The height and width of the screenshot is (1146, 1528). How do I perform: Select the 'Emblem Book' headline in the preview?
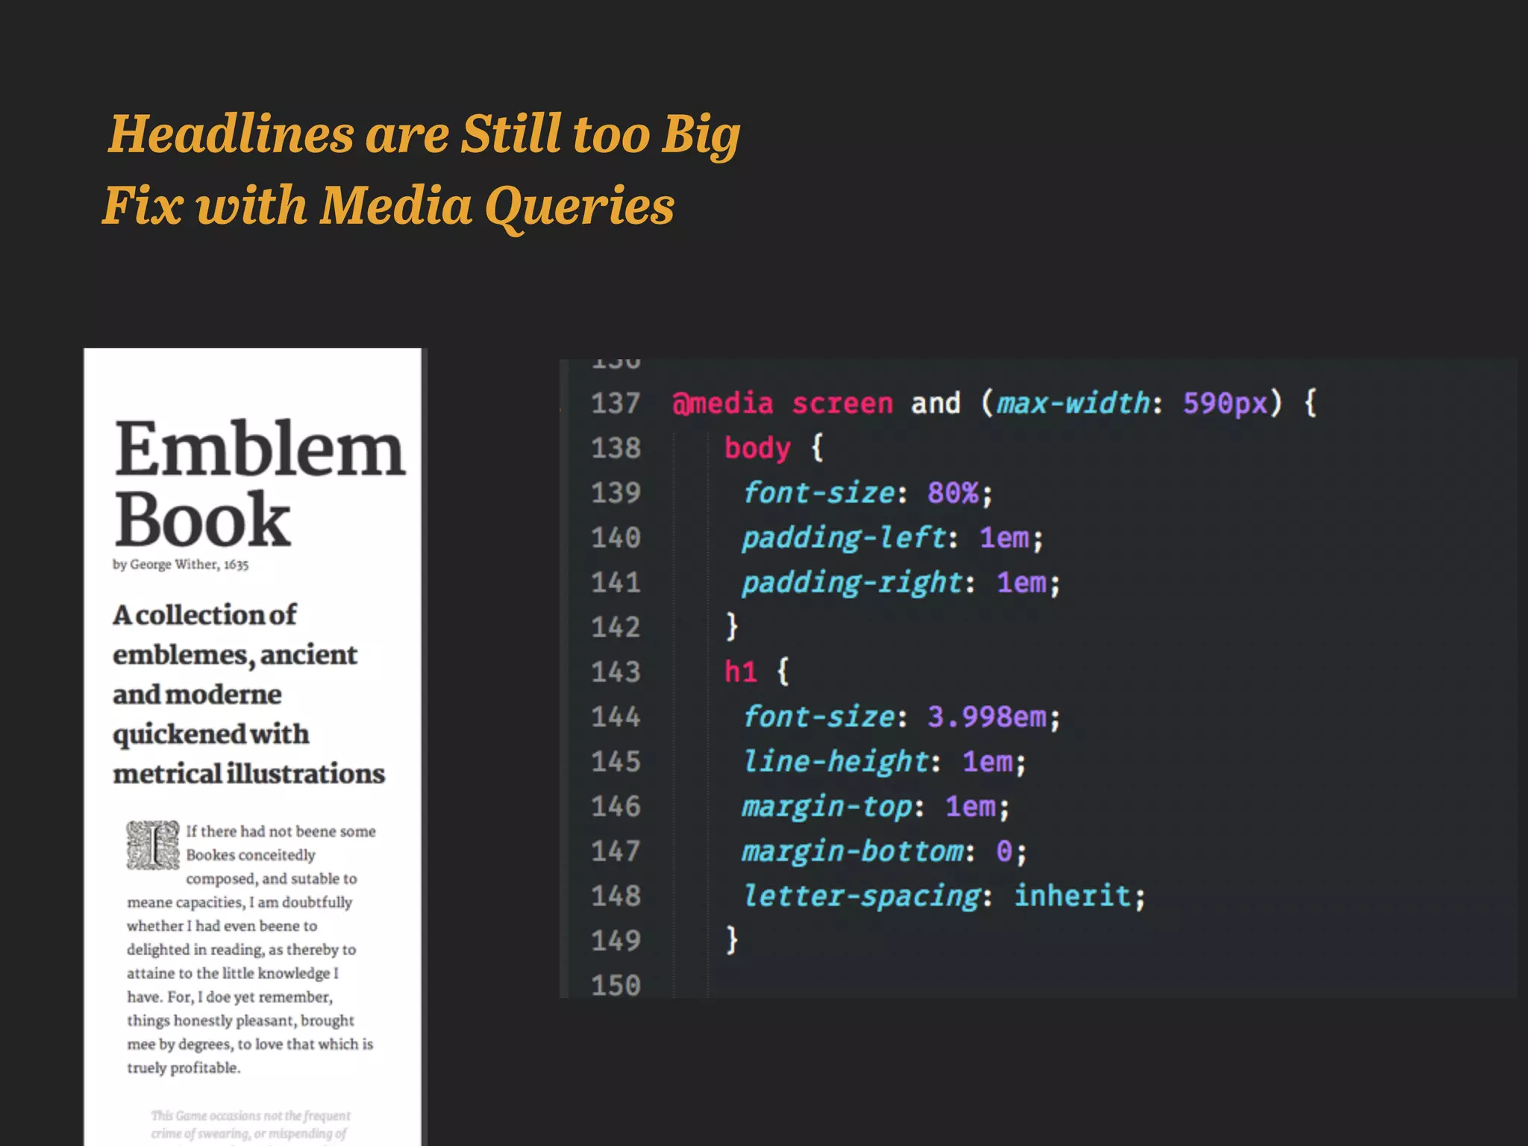(260, 483)
